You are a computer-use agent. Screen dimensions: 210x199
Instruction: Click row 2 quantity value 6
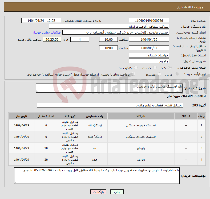[46, 137]
